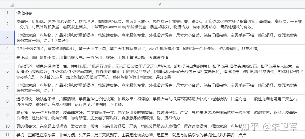Select row 8 header
Image resolution: width=305 pixels, height=139 pixels.
pos(7,101)
